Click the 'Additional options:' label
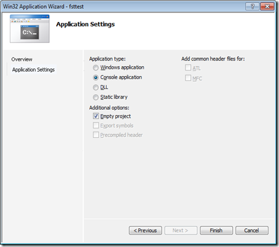Viewport: 279px width, 247px height. [109, 108]
